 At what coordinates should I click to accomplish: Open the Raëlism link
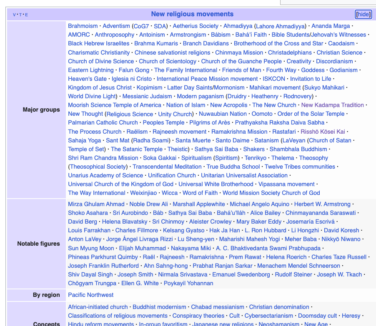[x=137, y=132]
